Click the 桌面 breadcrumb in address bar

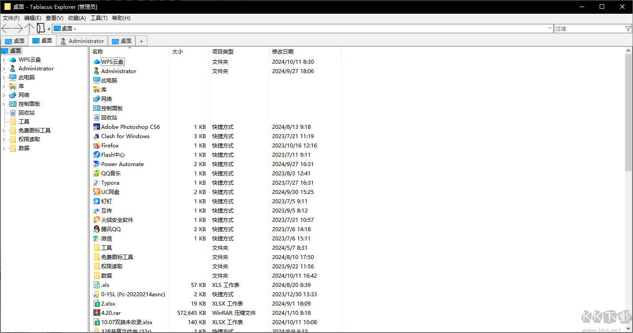[67, 28]
